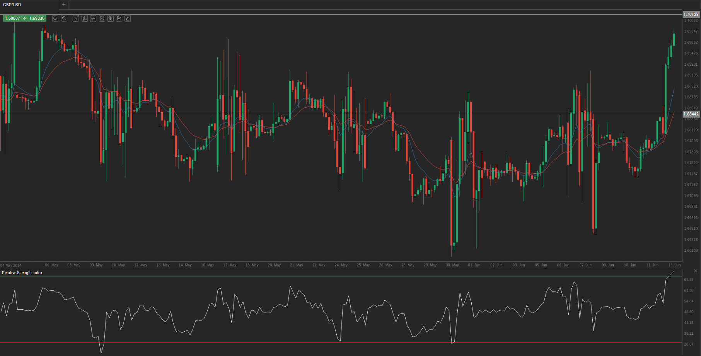Click the copy chart template icon

[x=111, y=19]
